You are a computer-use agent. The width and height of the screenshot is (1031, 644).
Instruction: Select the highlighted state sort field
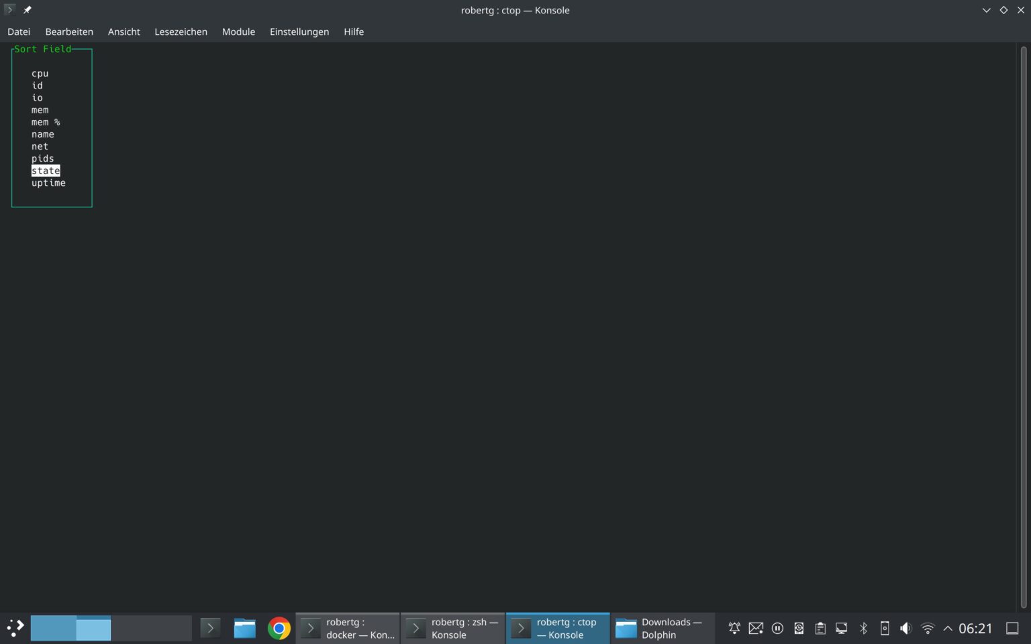click(x=46, y=170)
